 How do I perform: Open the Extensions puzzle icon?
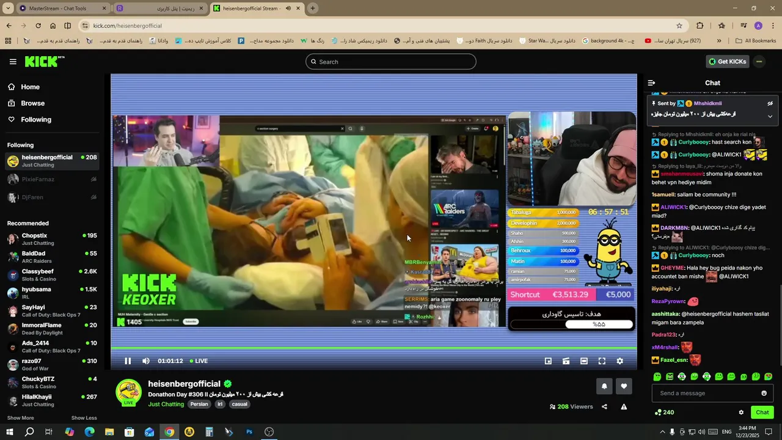click(x=700, y=26)
